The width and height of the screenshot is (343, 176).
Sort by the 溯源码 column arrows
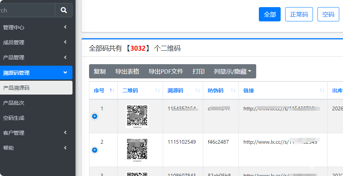point(198,90)
